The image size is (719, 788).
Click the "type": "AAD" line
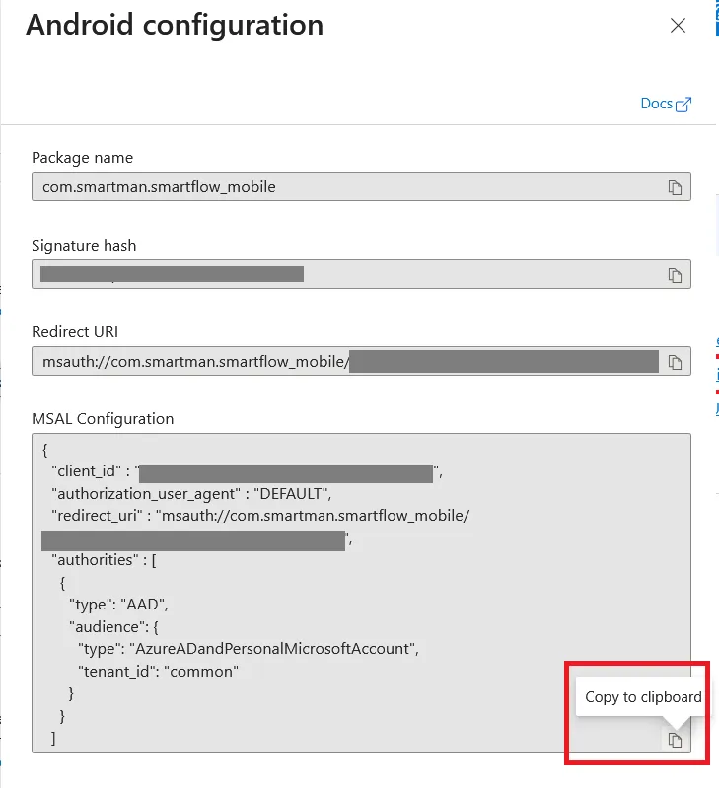click(118, 604)
